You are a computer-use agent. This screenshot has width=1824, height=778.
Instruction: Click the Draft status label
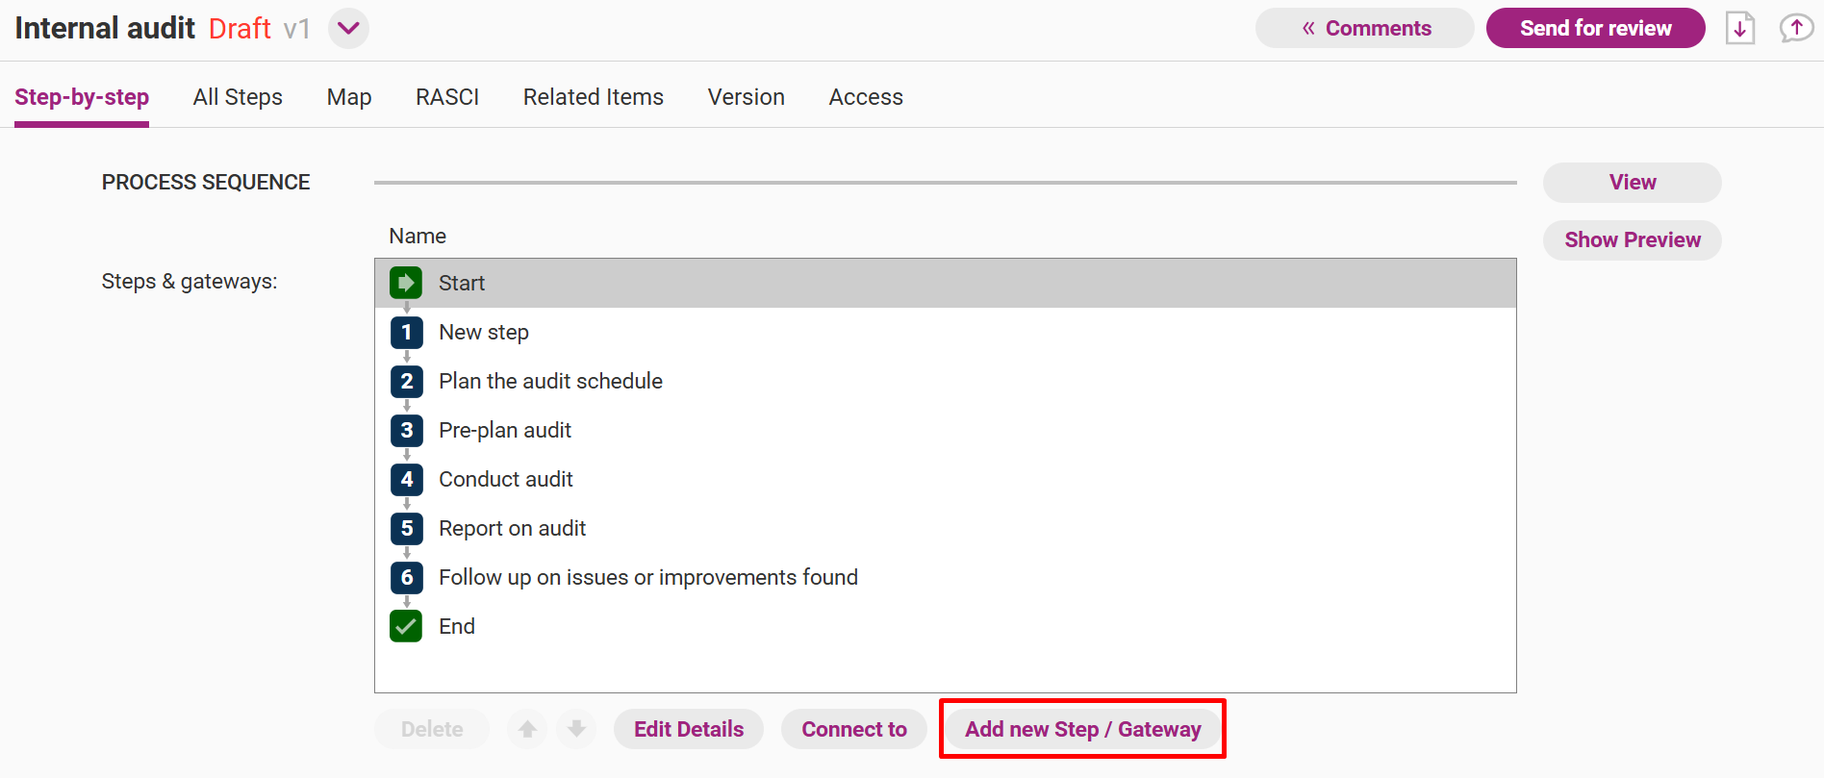[240, 29]
